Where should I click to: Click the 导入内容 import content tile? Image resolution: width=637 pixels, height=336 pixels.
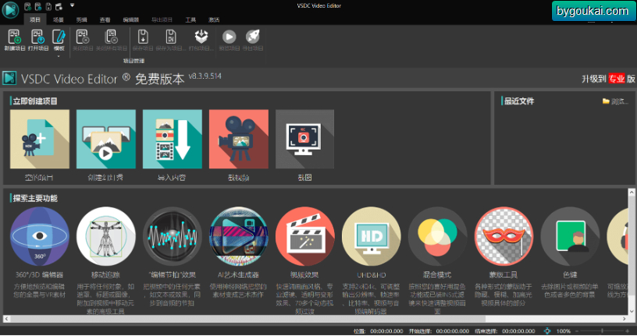tap(173, 140)
